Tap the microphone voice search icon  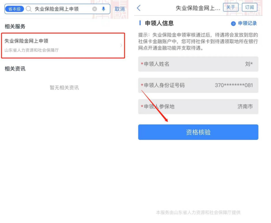click(x=104, y=9)
